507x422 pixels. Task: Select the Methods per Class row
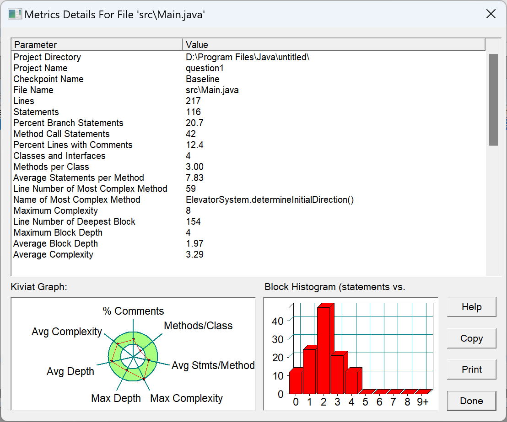click(248, 167)
